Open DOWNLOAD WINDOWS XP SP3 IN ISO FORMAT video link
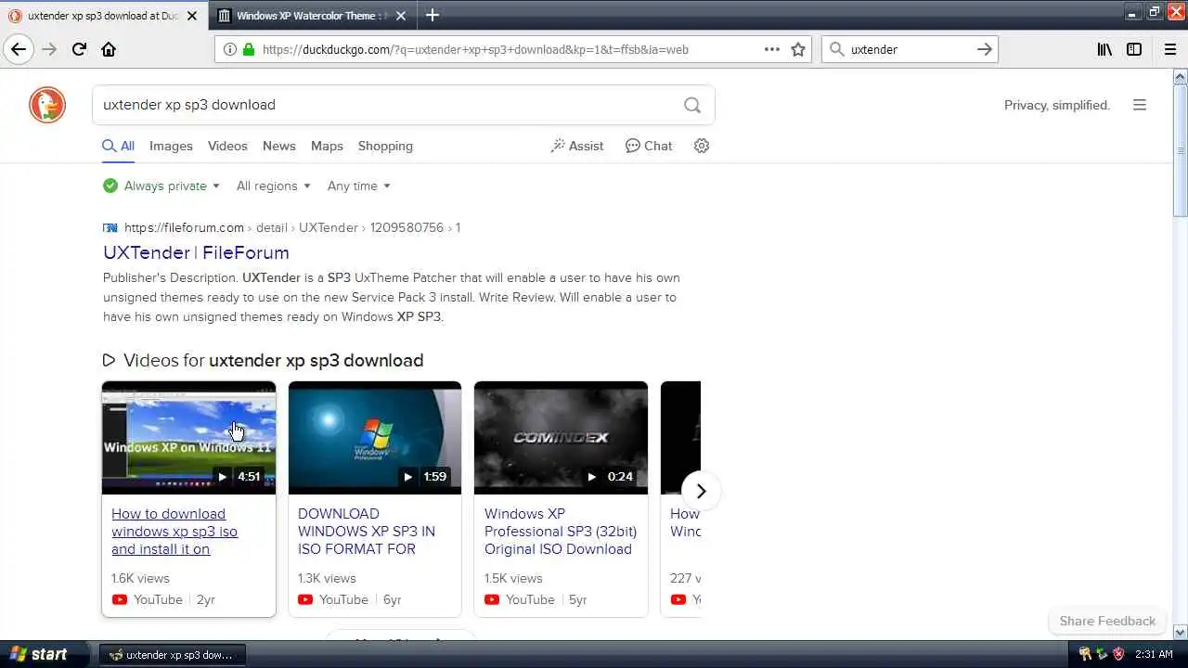Screen dimensions: 1188x668 click(367, 532)
